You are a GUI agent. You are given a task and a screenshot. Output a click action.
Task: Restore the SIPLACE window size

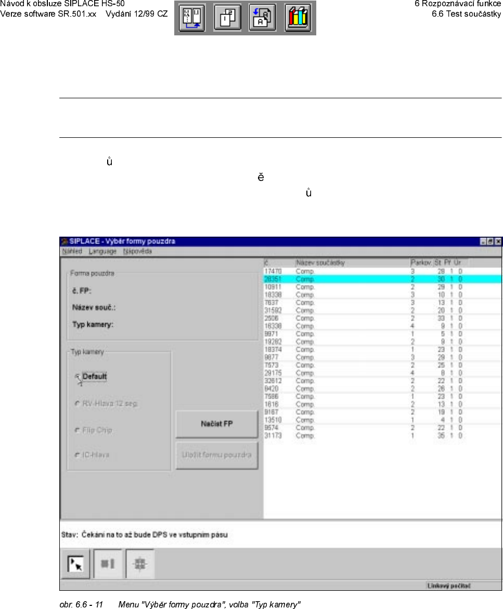(x=491, y=242)
